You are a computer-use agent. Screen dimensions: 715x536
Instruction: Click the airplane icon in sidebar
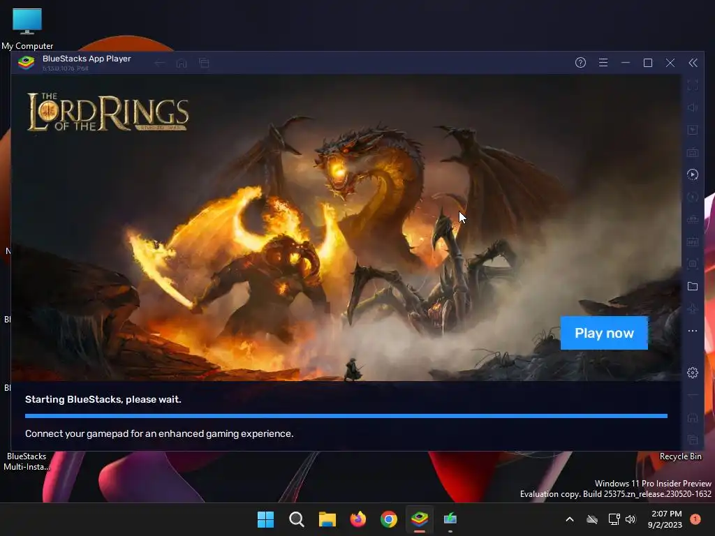click(692, 308)
